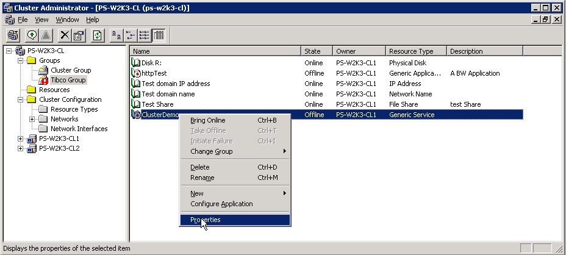Switch to Small Icons view
Image resolution: width=566 pixels, height=255 pixels.
click(x=130, y=35)
